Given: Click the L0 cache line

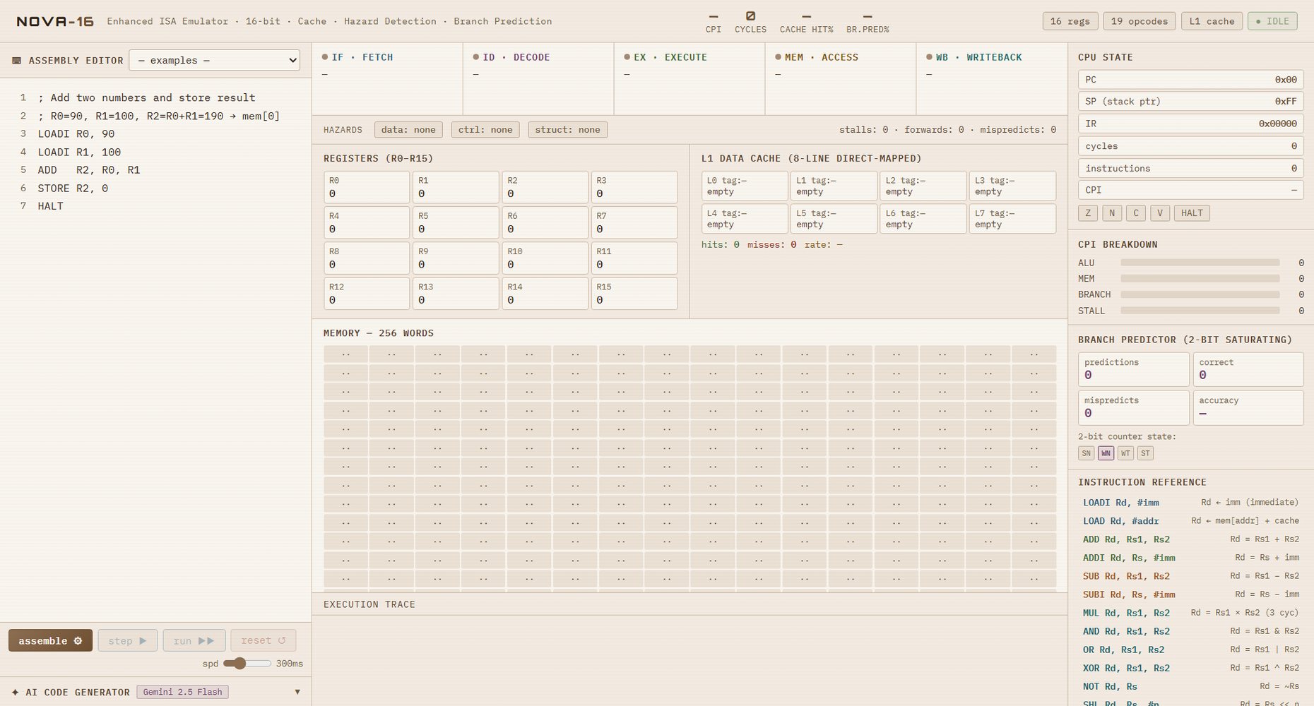Looking at the screenshot, I should tap(745, 186).
